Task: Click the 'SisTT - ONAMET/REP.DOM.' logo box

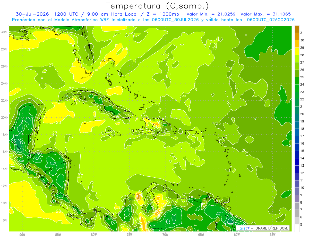Action: click(263, 228)
